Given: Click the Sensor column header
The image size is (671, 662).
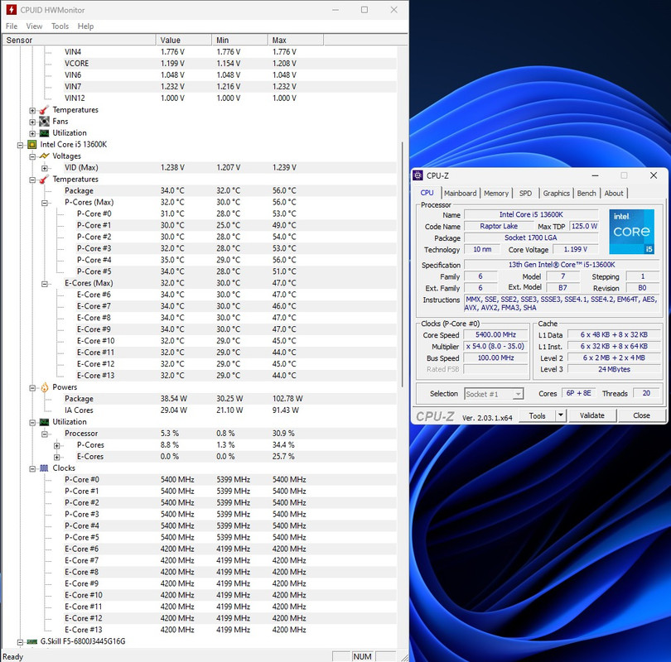Looking at the screenshot, I should pyautogui.click(x=80, y=41).
